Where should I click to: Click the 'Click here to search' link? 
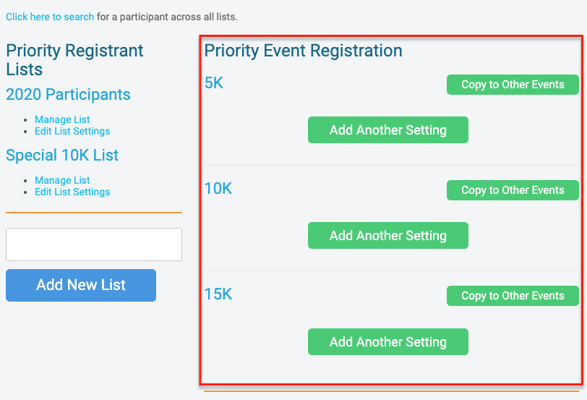(x=50, y=16)
